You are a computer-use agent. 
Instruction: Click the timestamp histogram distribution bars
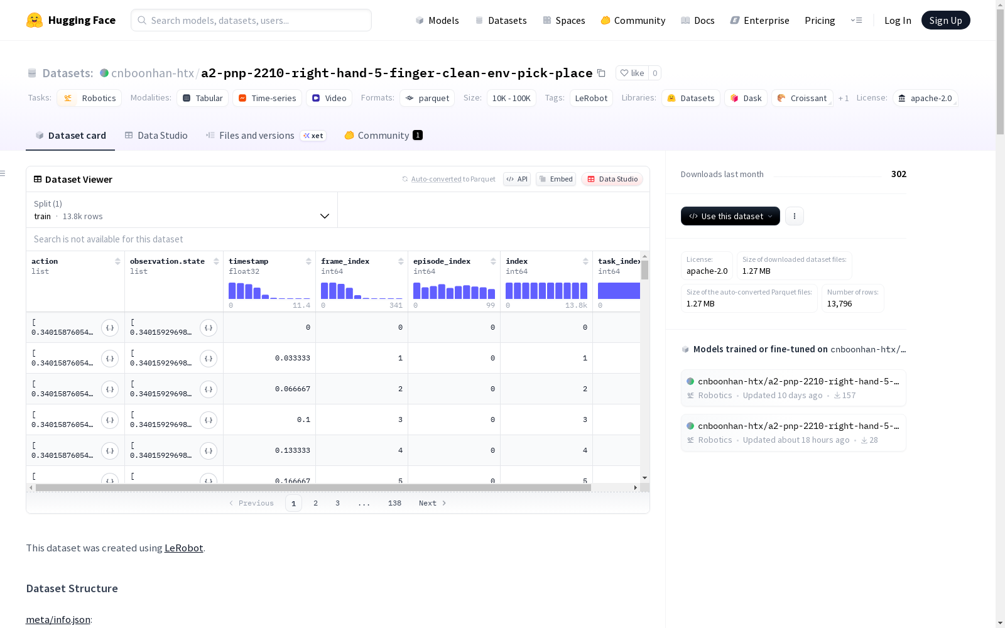tap(269, 290)
